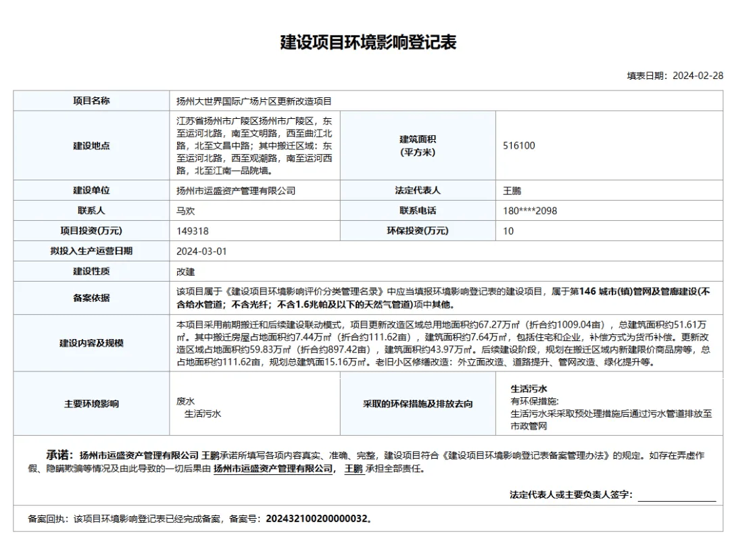Select the filing number 202432100200000032
Screen dimensions: 730x537
pos(316,519)
